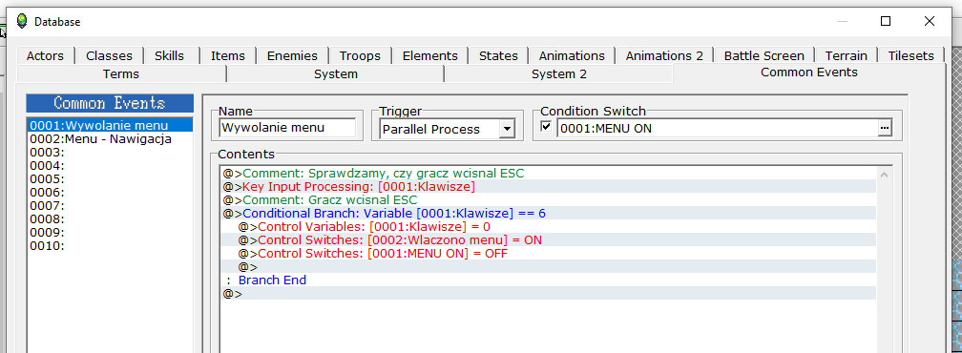
Task: Go to the Tilesets tab
Action: click(x=911, y=55)
